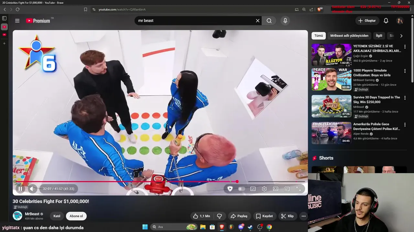This screenshot has width=414, height=232.
Task: Click the zoom magnifier icon in the address bar
Action: point(304,9)
